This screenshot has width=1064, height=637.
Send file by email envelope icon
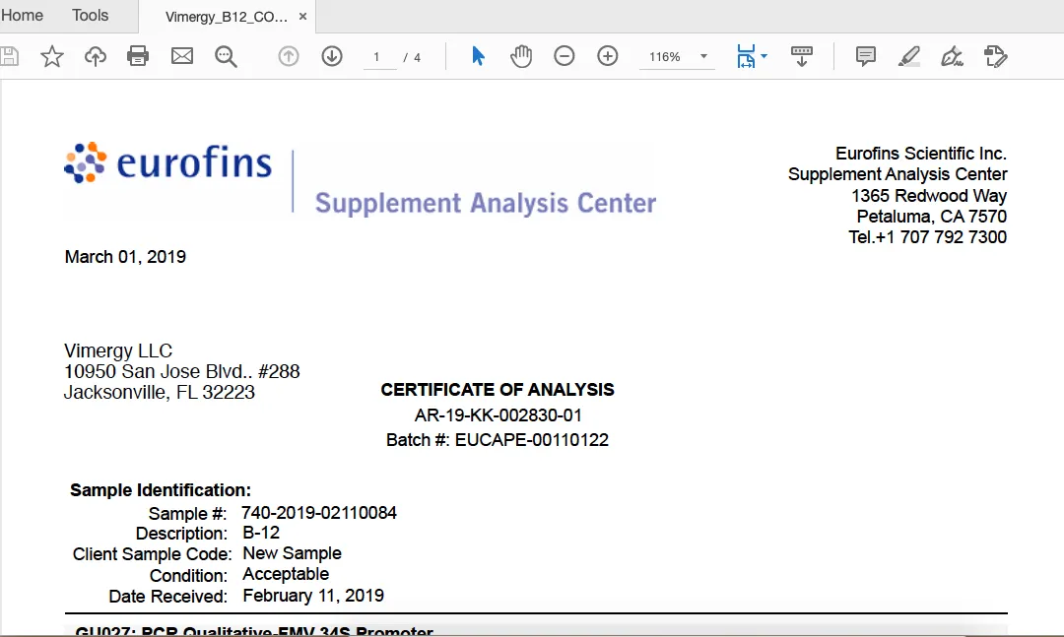pyautogui.click(x=182, y=57)
